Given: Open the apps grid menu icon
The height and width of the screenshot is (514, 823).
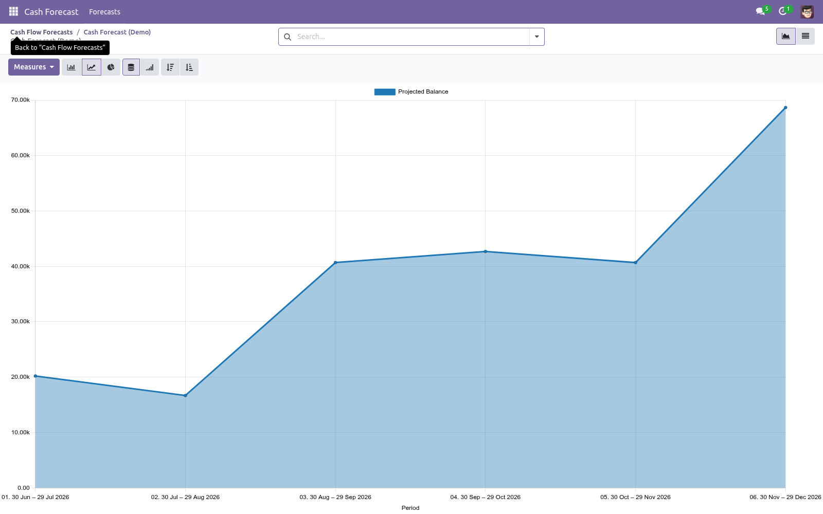Looking at the screenshot, I should (x=13, y=11).
